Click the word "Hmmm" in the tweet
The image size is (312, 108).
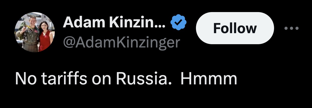pos(209,79)
